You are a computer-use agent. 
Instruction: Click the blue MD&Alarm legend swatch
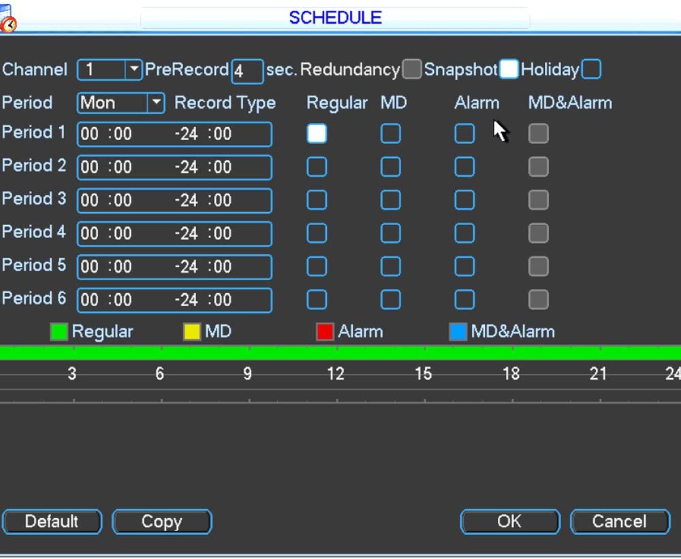coord(458,332)
